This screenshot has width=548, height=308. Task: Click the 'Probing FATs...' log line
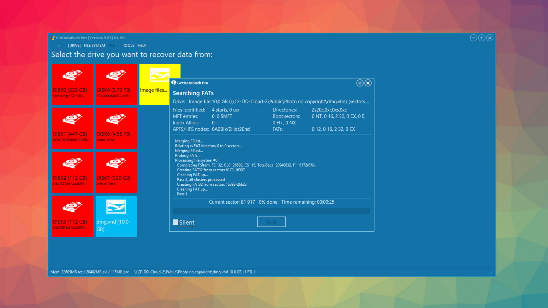tap(188, 155)
